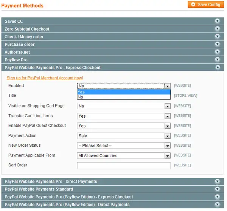
Task: Open Payflow Edition - Direct Payments header
Action: [x=113, y=205]
